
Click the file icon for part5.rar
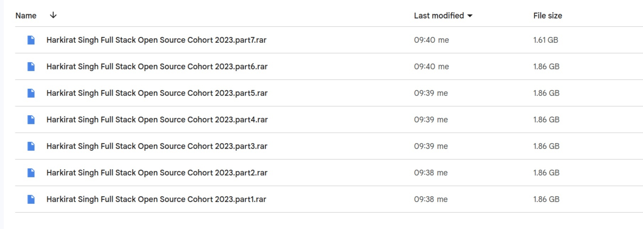pyautogui.click(x=31, y=93)
